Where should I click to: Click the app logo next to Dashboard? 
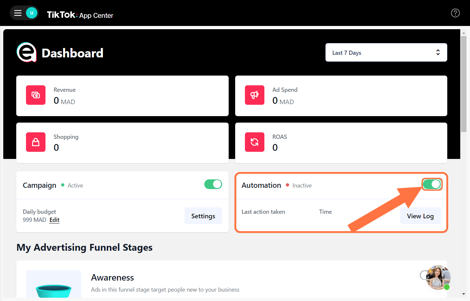point(26,53)
